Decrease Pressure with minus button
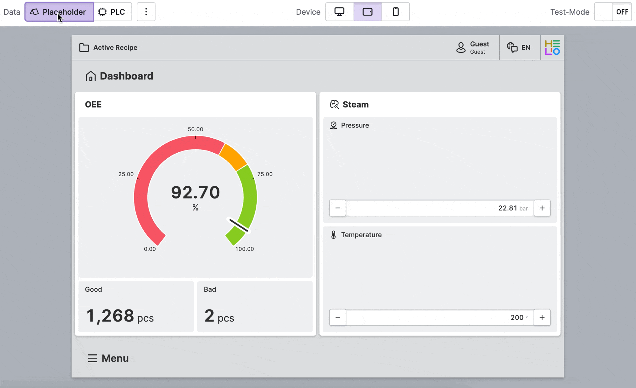Image resolution: width=636 pixels, height=388 pixels. [338, 208]
